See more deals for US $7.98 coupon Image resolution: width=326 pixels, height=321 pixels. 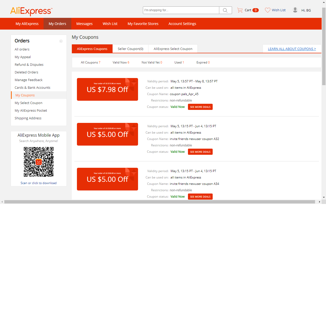200,107
